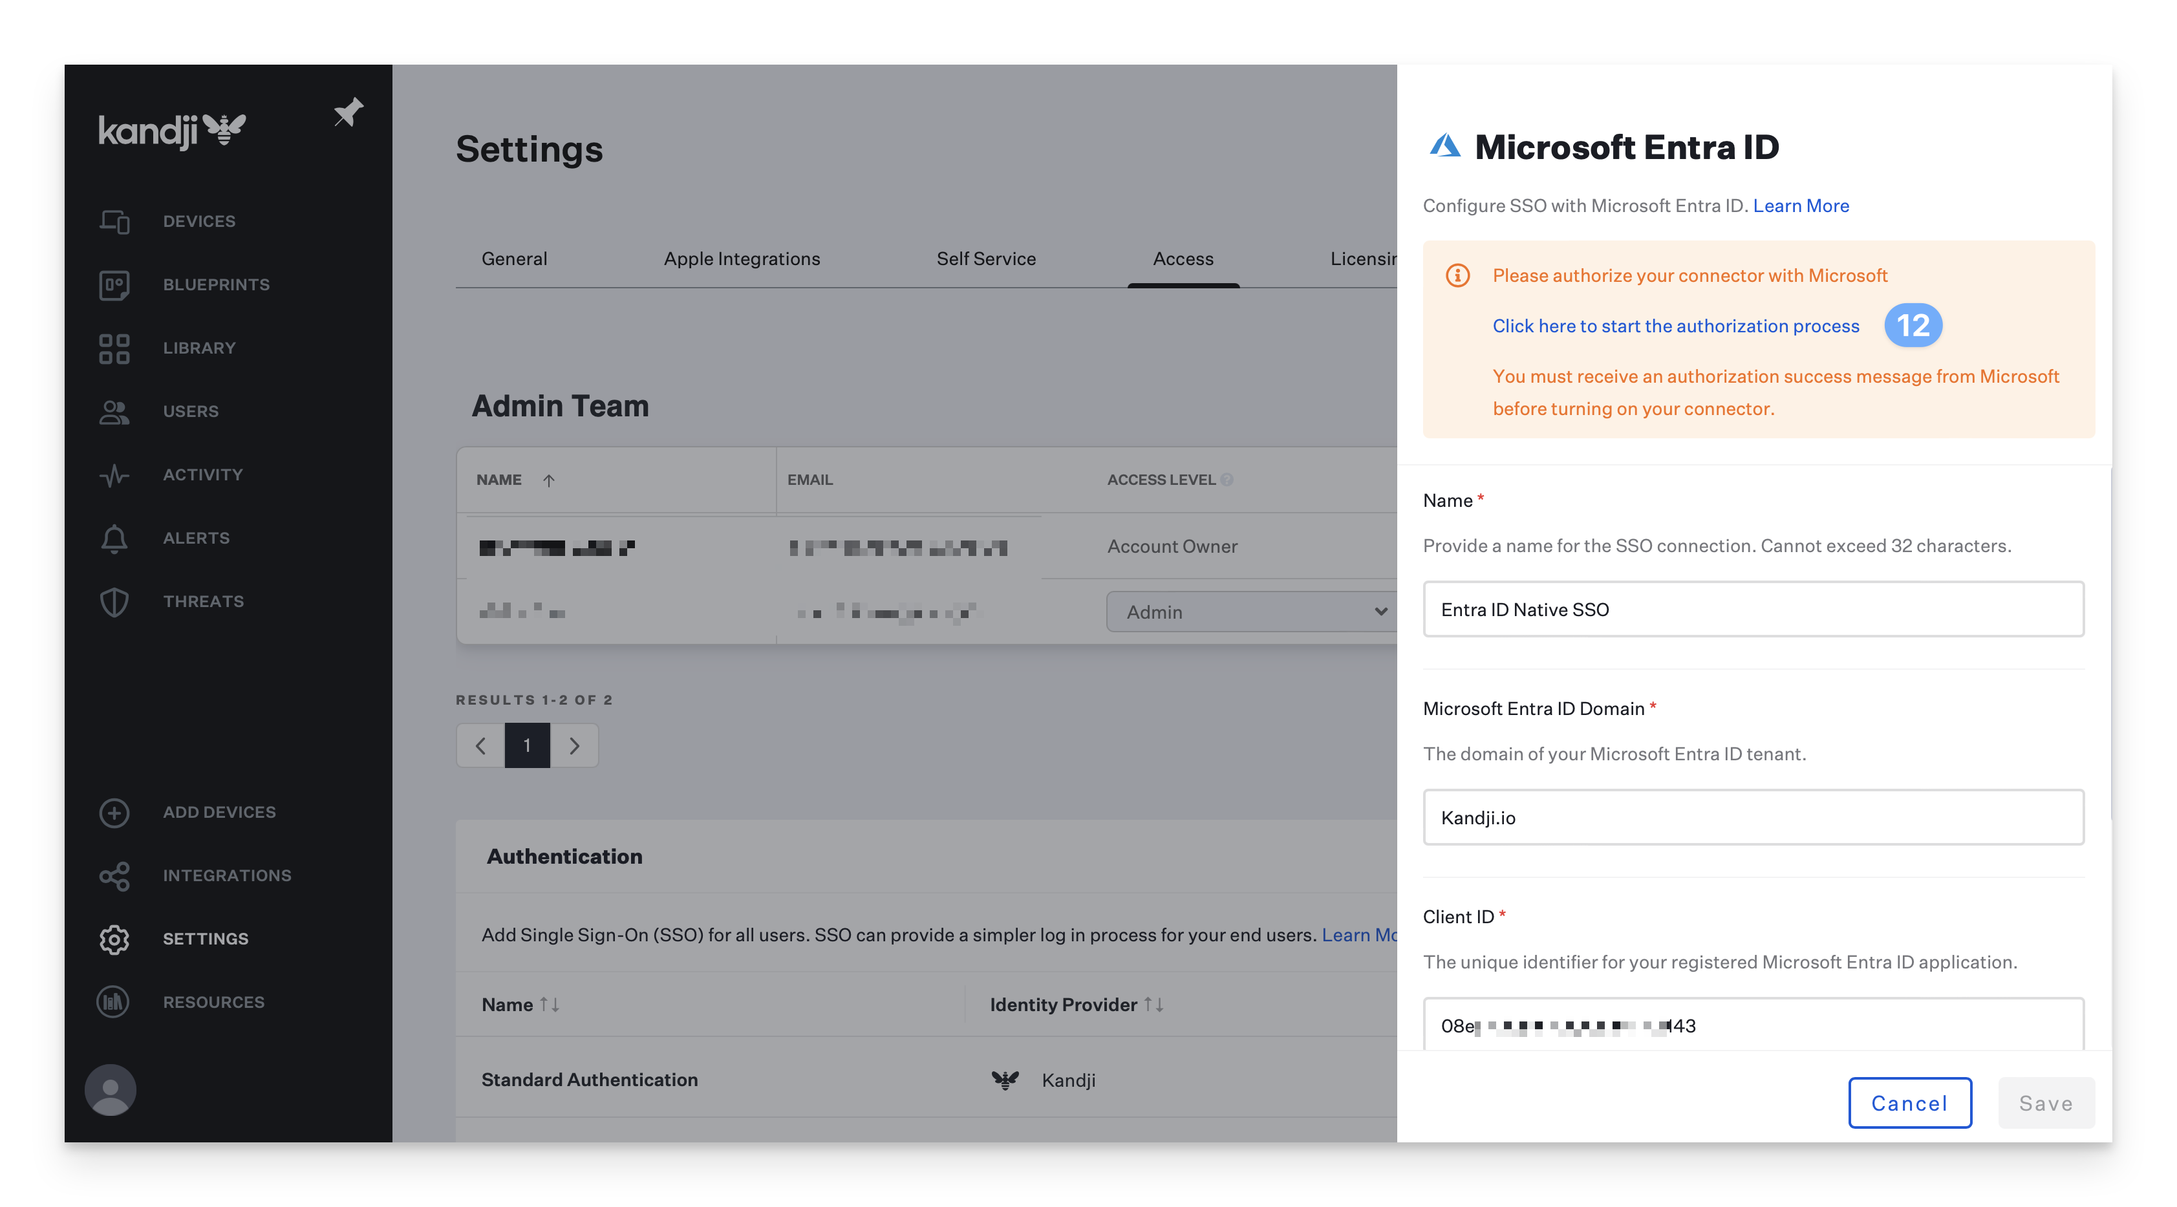Viewport: 2177px width, 1207px height.
Task: Select page 1 of the results
Action: [528, 745]
